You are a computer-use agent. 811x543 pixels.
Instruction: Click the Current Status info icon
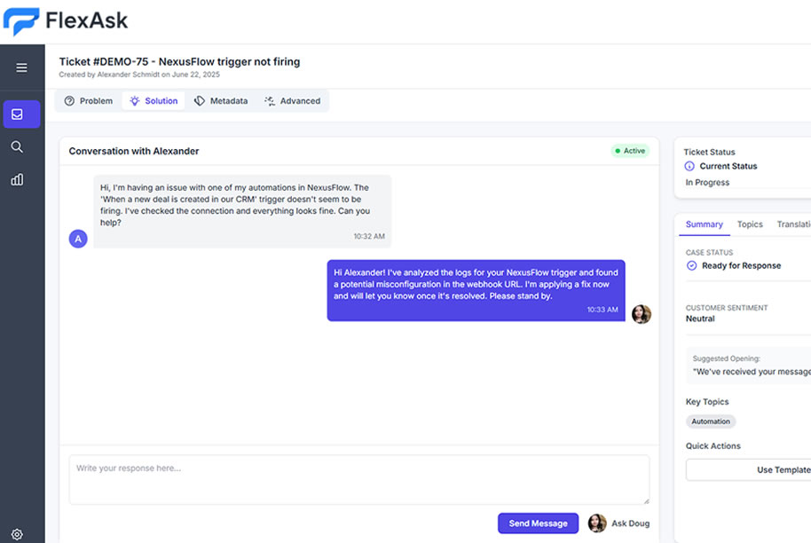[689, 166]
